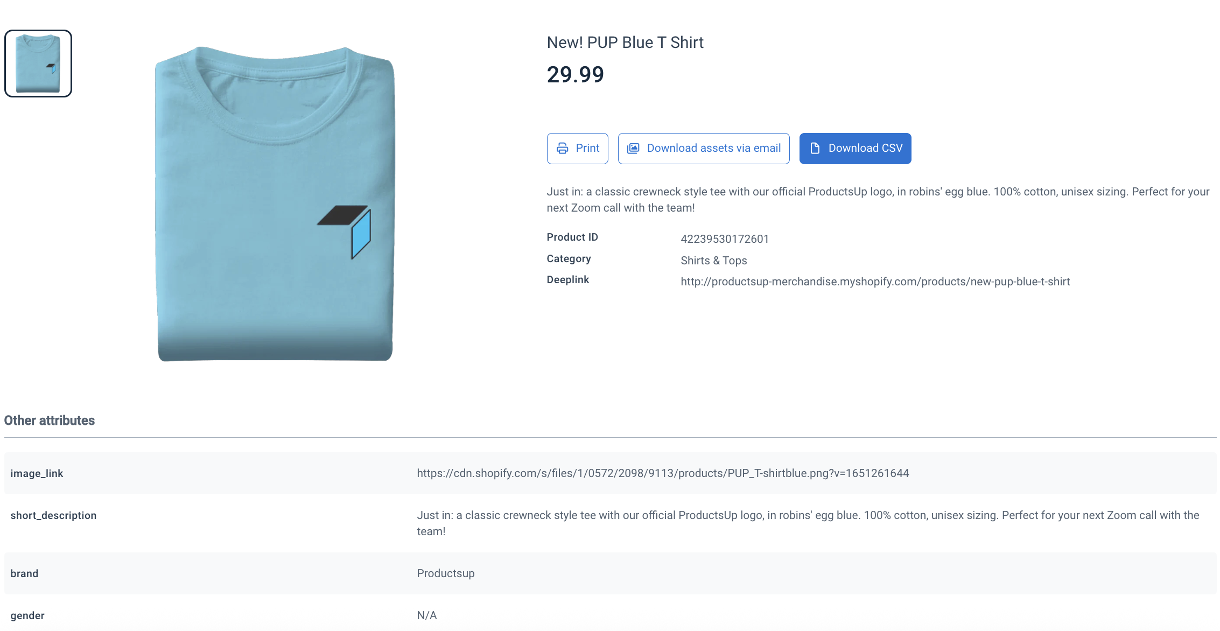
Task: Click the price 29.99
Action: coord(574,75)
